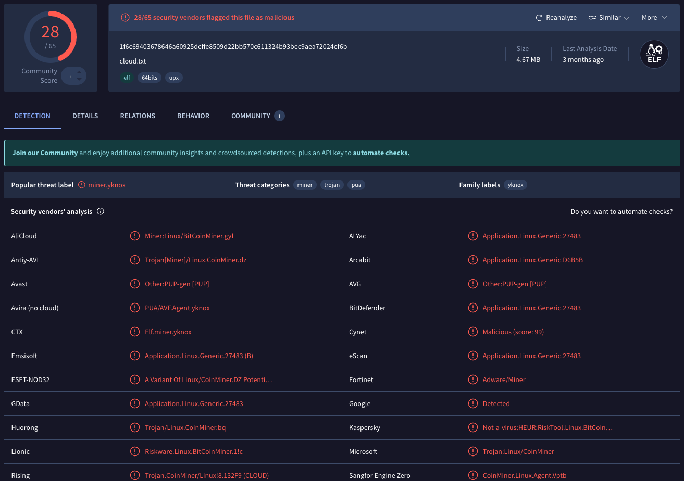Click the 28/65 detection score circle

point(50,37)
